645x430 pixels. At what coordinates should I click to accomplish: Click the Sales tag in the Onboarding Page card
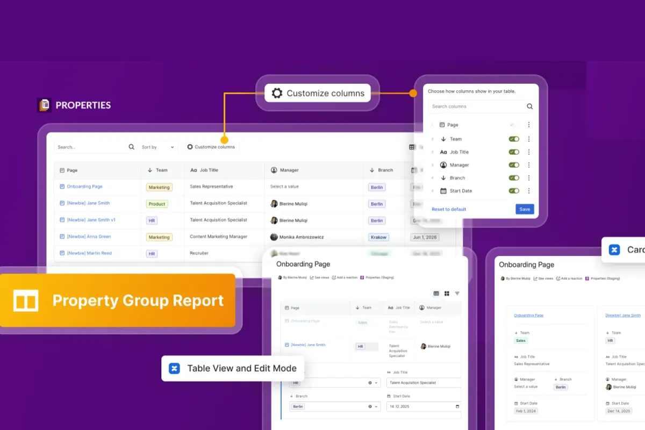(521, 340)
